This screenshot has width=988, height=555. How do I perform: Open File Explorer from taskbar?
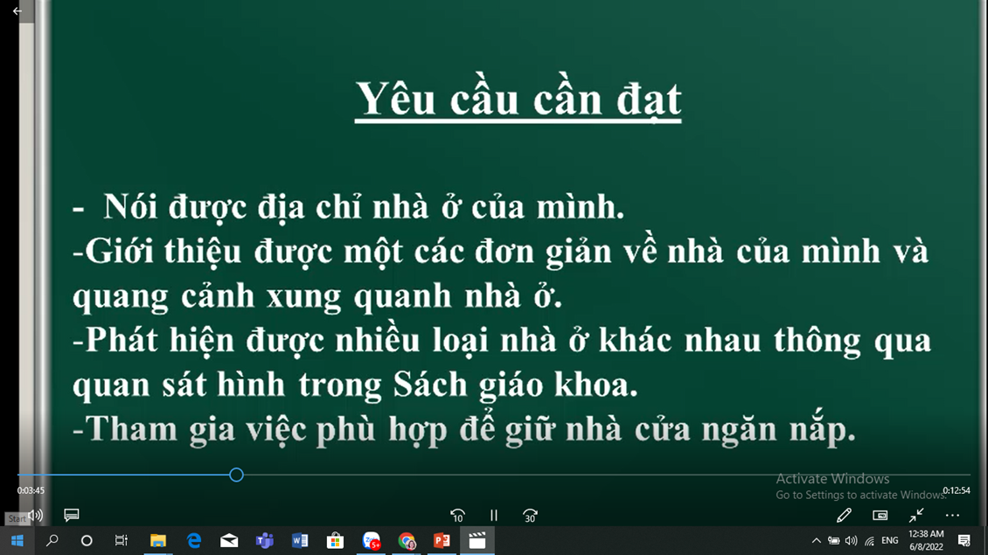click(158, 541)
